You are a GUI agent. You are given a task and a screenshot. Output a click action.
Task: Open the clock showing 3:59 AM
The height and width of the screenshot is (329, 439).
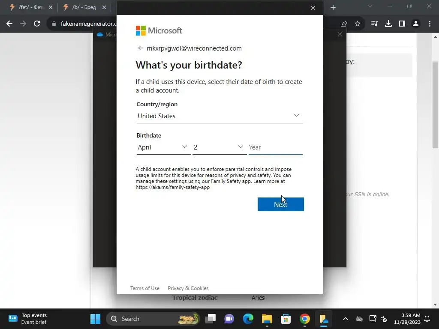coord(407,319)
